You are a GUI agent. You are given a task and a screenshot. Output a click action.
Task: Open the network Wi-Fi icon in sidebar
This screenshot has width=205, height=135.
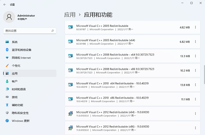(x=7, y=58)
